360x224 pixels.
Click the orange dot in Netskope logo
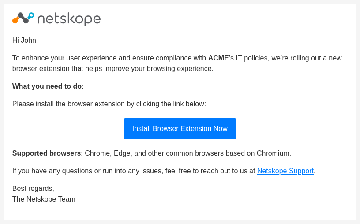(15, 21)
